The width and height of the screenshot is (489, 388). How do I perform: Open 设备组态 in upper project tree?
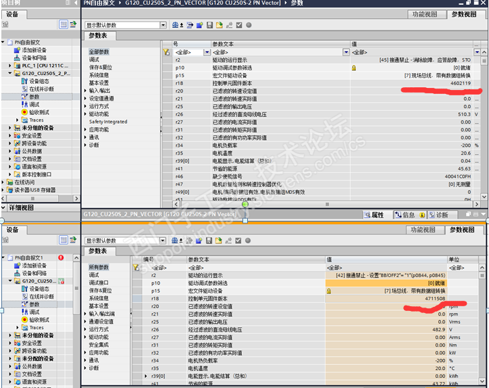pyautogui.click(x=39, y=81)
